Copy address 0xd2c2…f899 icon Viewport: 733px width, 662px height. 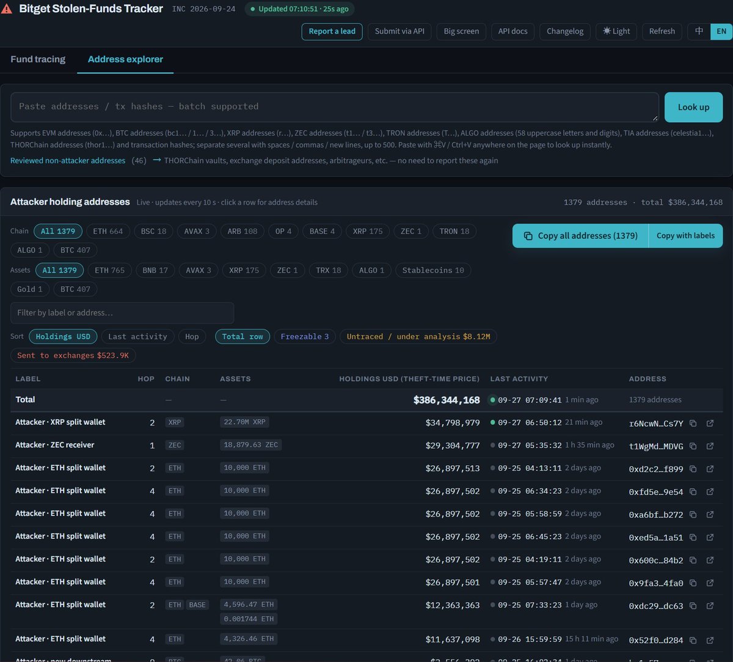click(x=693, y=469)
